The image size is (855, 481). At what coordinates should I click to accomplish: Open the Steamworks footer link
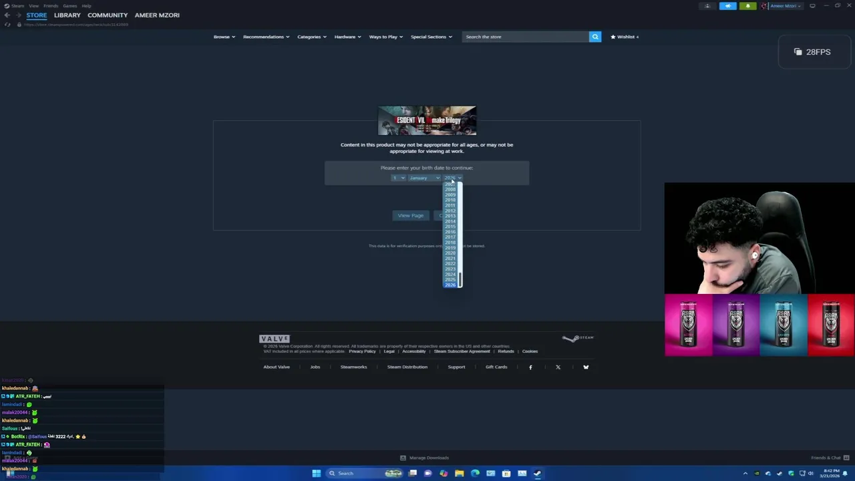click(x=353, y=367)
